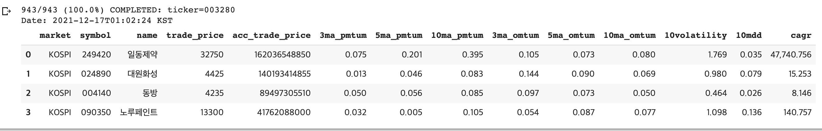Viewport: 822px width, 131px height.
Task: Click trade price value 32750
Action: [212, 55]
